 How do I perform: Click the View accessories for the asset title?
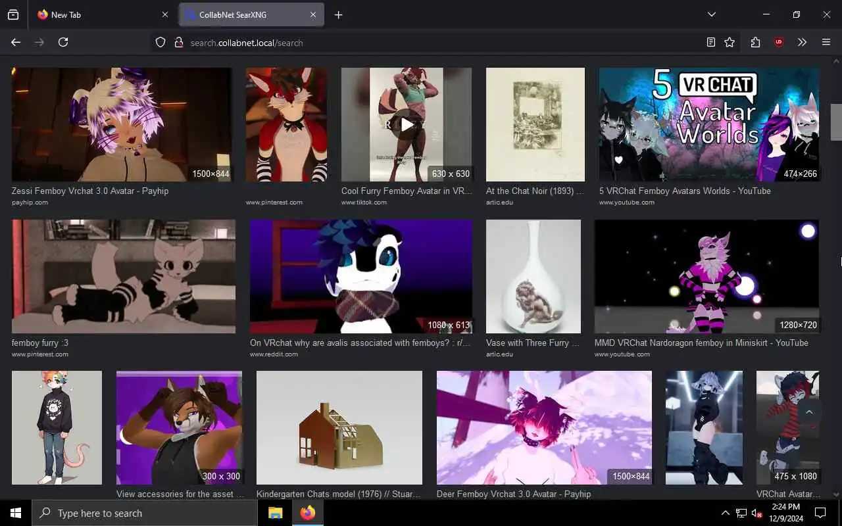(x=180, y=494)
